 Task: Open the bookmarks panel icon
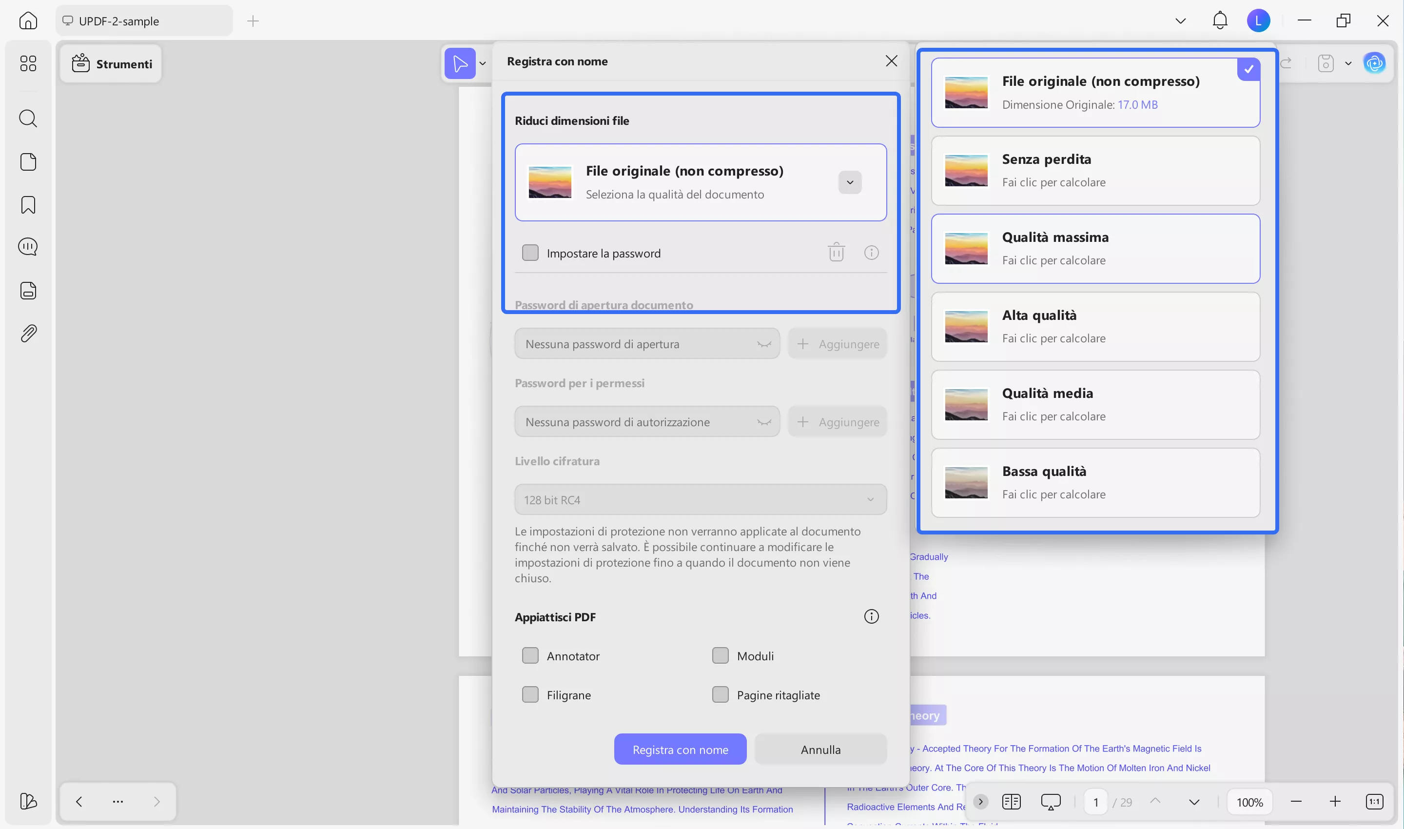28,205
